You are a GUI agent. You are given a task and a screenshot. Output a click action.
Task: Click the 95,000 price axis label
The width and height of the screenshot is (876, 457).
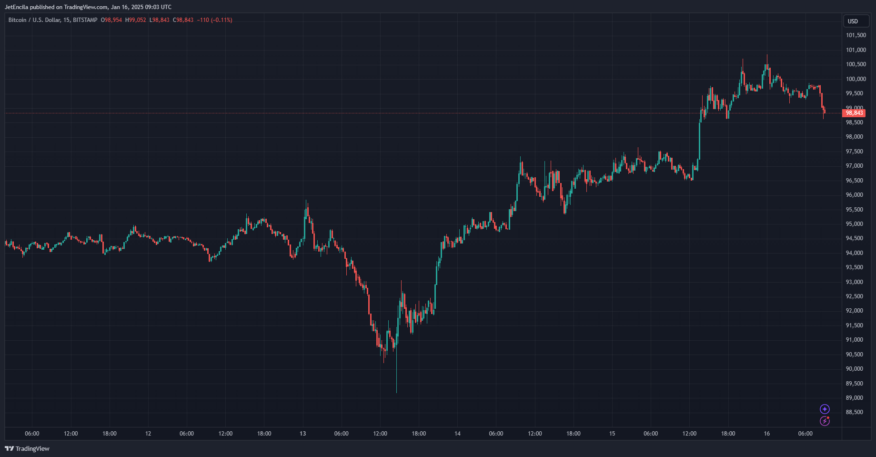[x=855, y=224]
